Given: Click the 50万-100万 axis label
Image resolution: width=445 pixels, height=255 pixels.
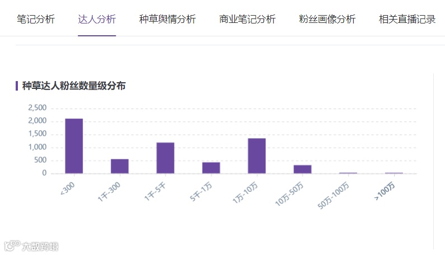Looking at the screenshot, I should 333,195.
